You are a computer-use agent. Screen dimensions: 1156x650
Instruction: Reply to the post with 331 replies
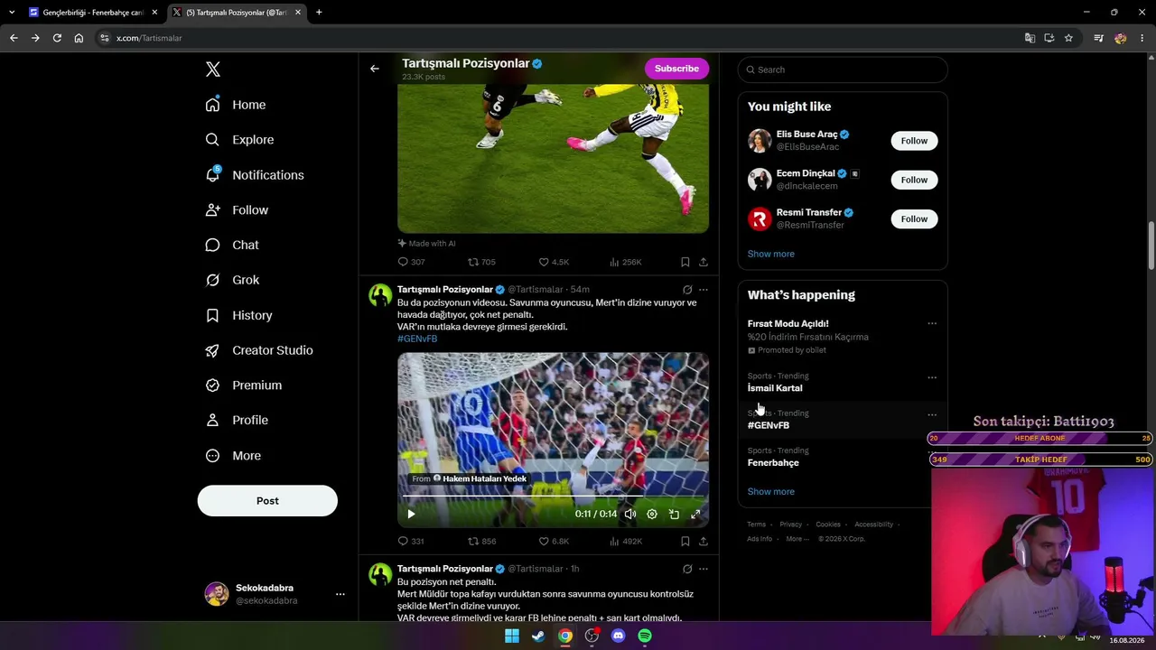[411, 542]
